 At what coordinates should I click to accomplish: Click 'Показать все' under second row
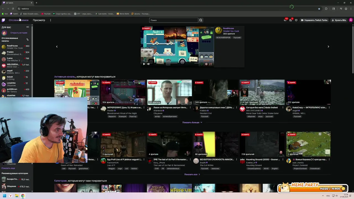pos(192,174)
